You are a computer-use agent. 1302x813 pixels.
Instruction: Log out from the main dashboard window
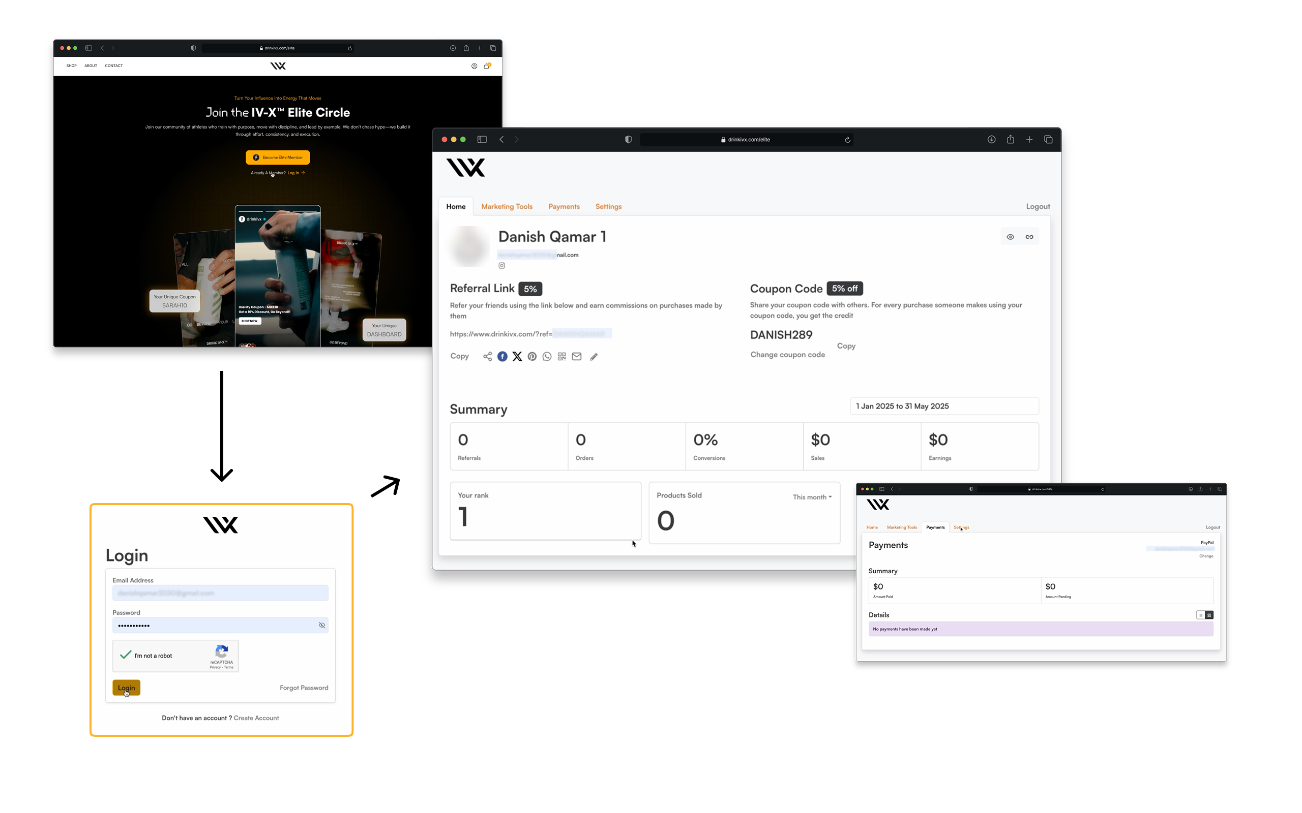pyautogui.click(x=1038, y=206)
